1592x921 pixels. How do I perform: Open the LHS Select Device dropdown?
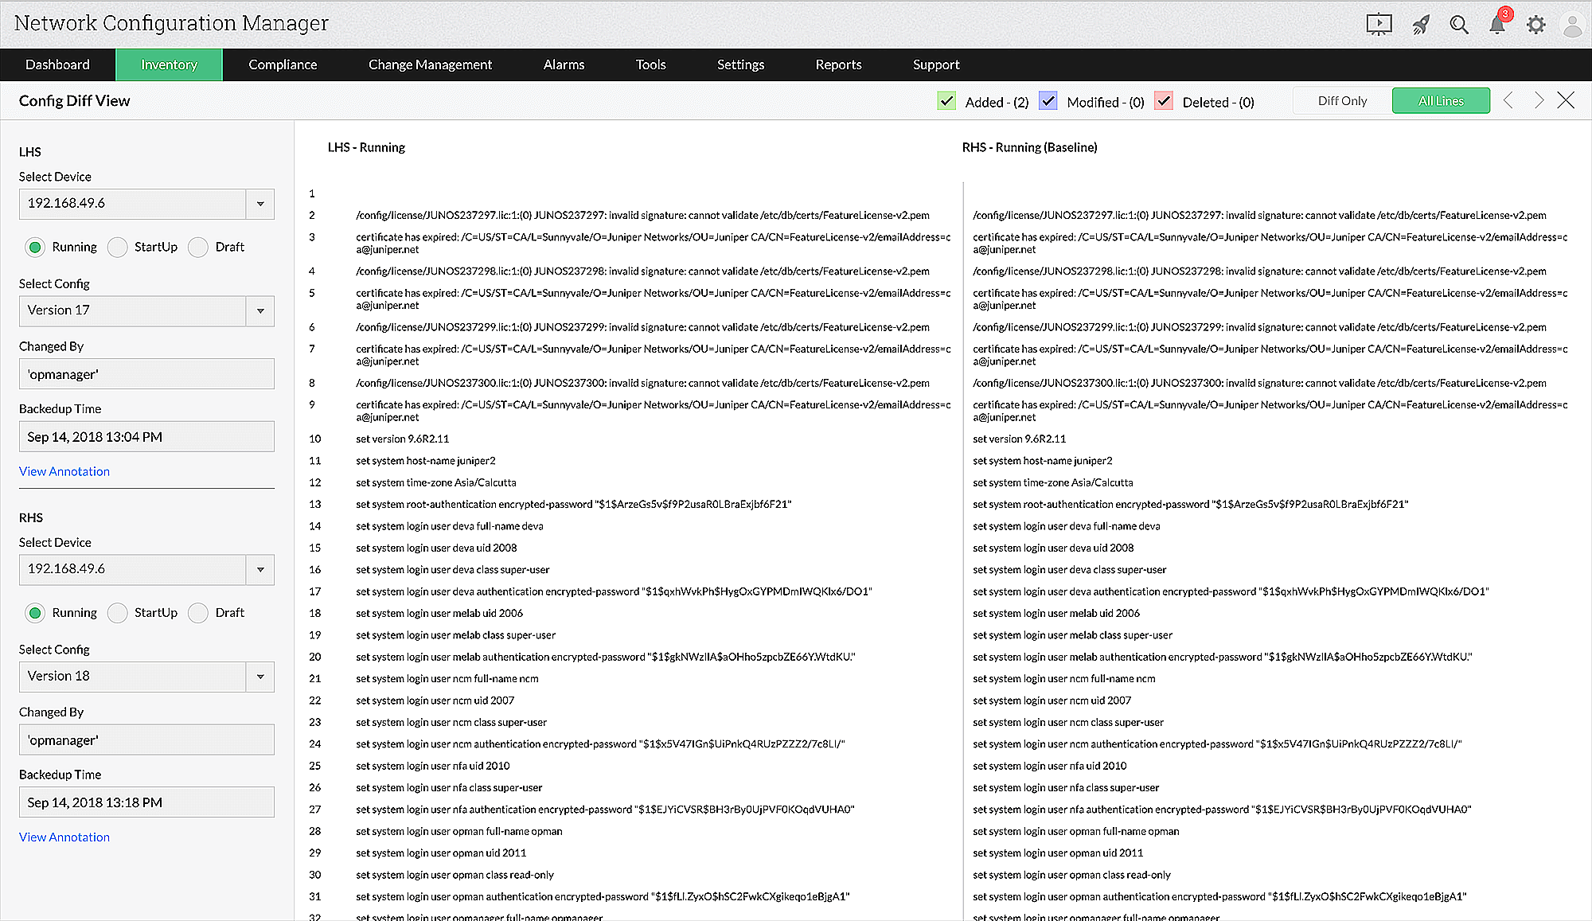[x=259, y=204]
